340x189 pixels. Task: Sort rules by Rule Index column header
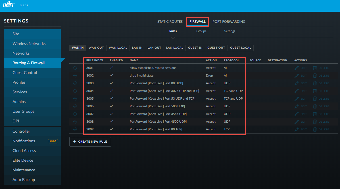95,60
